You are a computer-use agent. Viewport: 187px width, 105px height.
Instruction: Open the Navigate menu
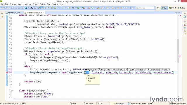tap(28, 4)
